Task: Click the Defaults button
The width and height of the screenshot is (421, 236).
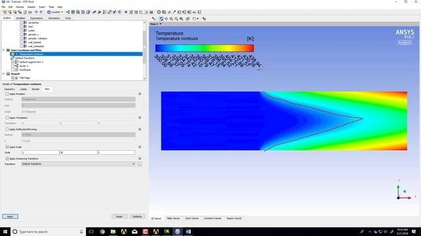Action: pos(137,216)
